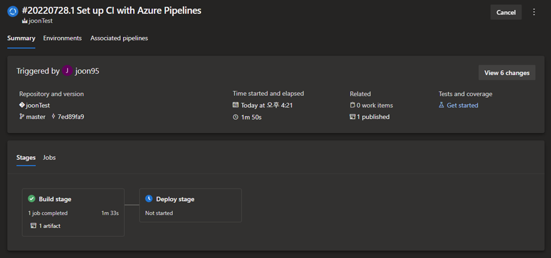Click the green Build stage success icon

pyautogui.click(x=32, y=199)
